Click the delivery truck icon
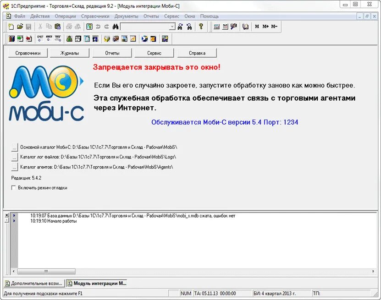The image size is (381, 300). pos(116,38)
